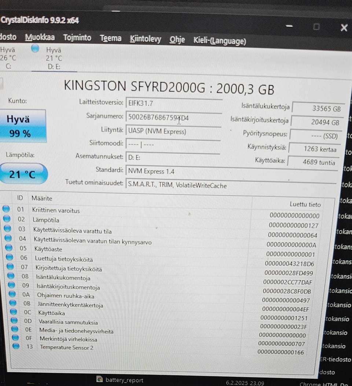Screen dimensions: 352x386
Task: Select the Ohjaimen ruuhka-aika attribute name
Action: pyautogui.click(x=66, y=296)
